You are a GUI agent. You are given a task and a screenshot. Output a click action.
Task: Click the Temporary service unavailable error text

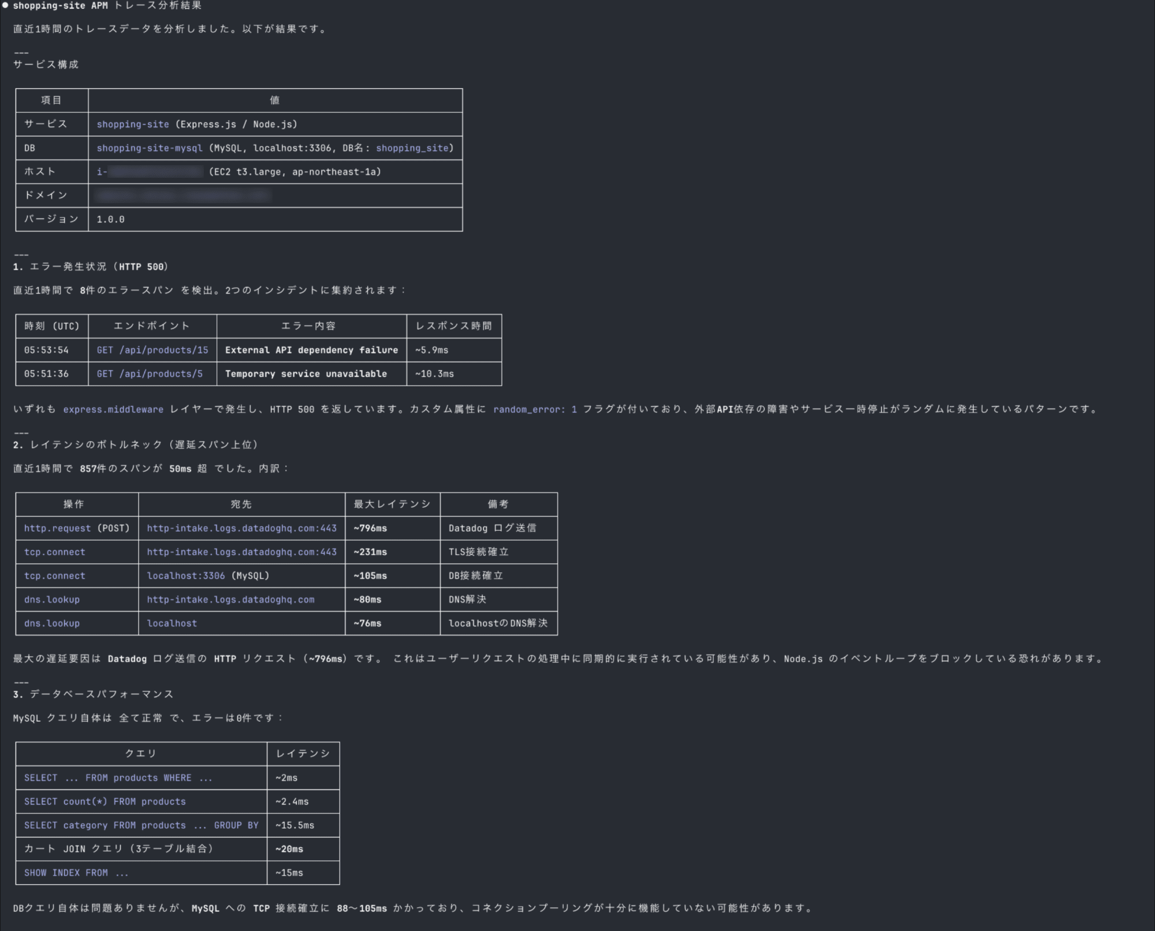(306, 374)
